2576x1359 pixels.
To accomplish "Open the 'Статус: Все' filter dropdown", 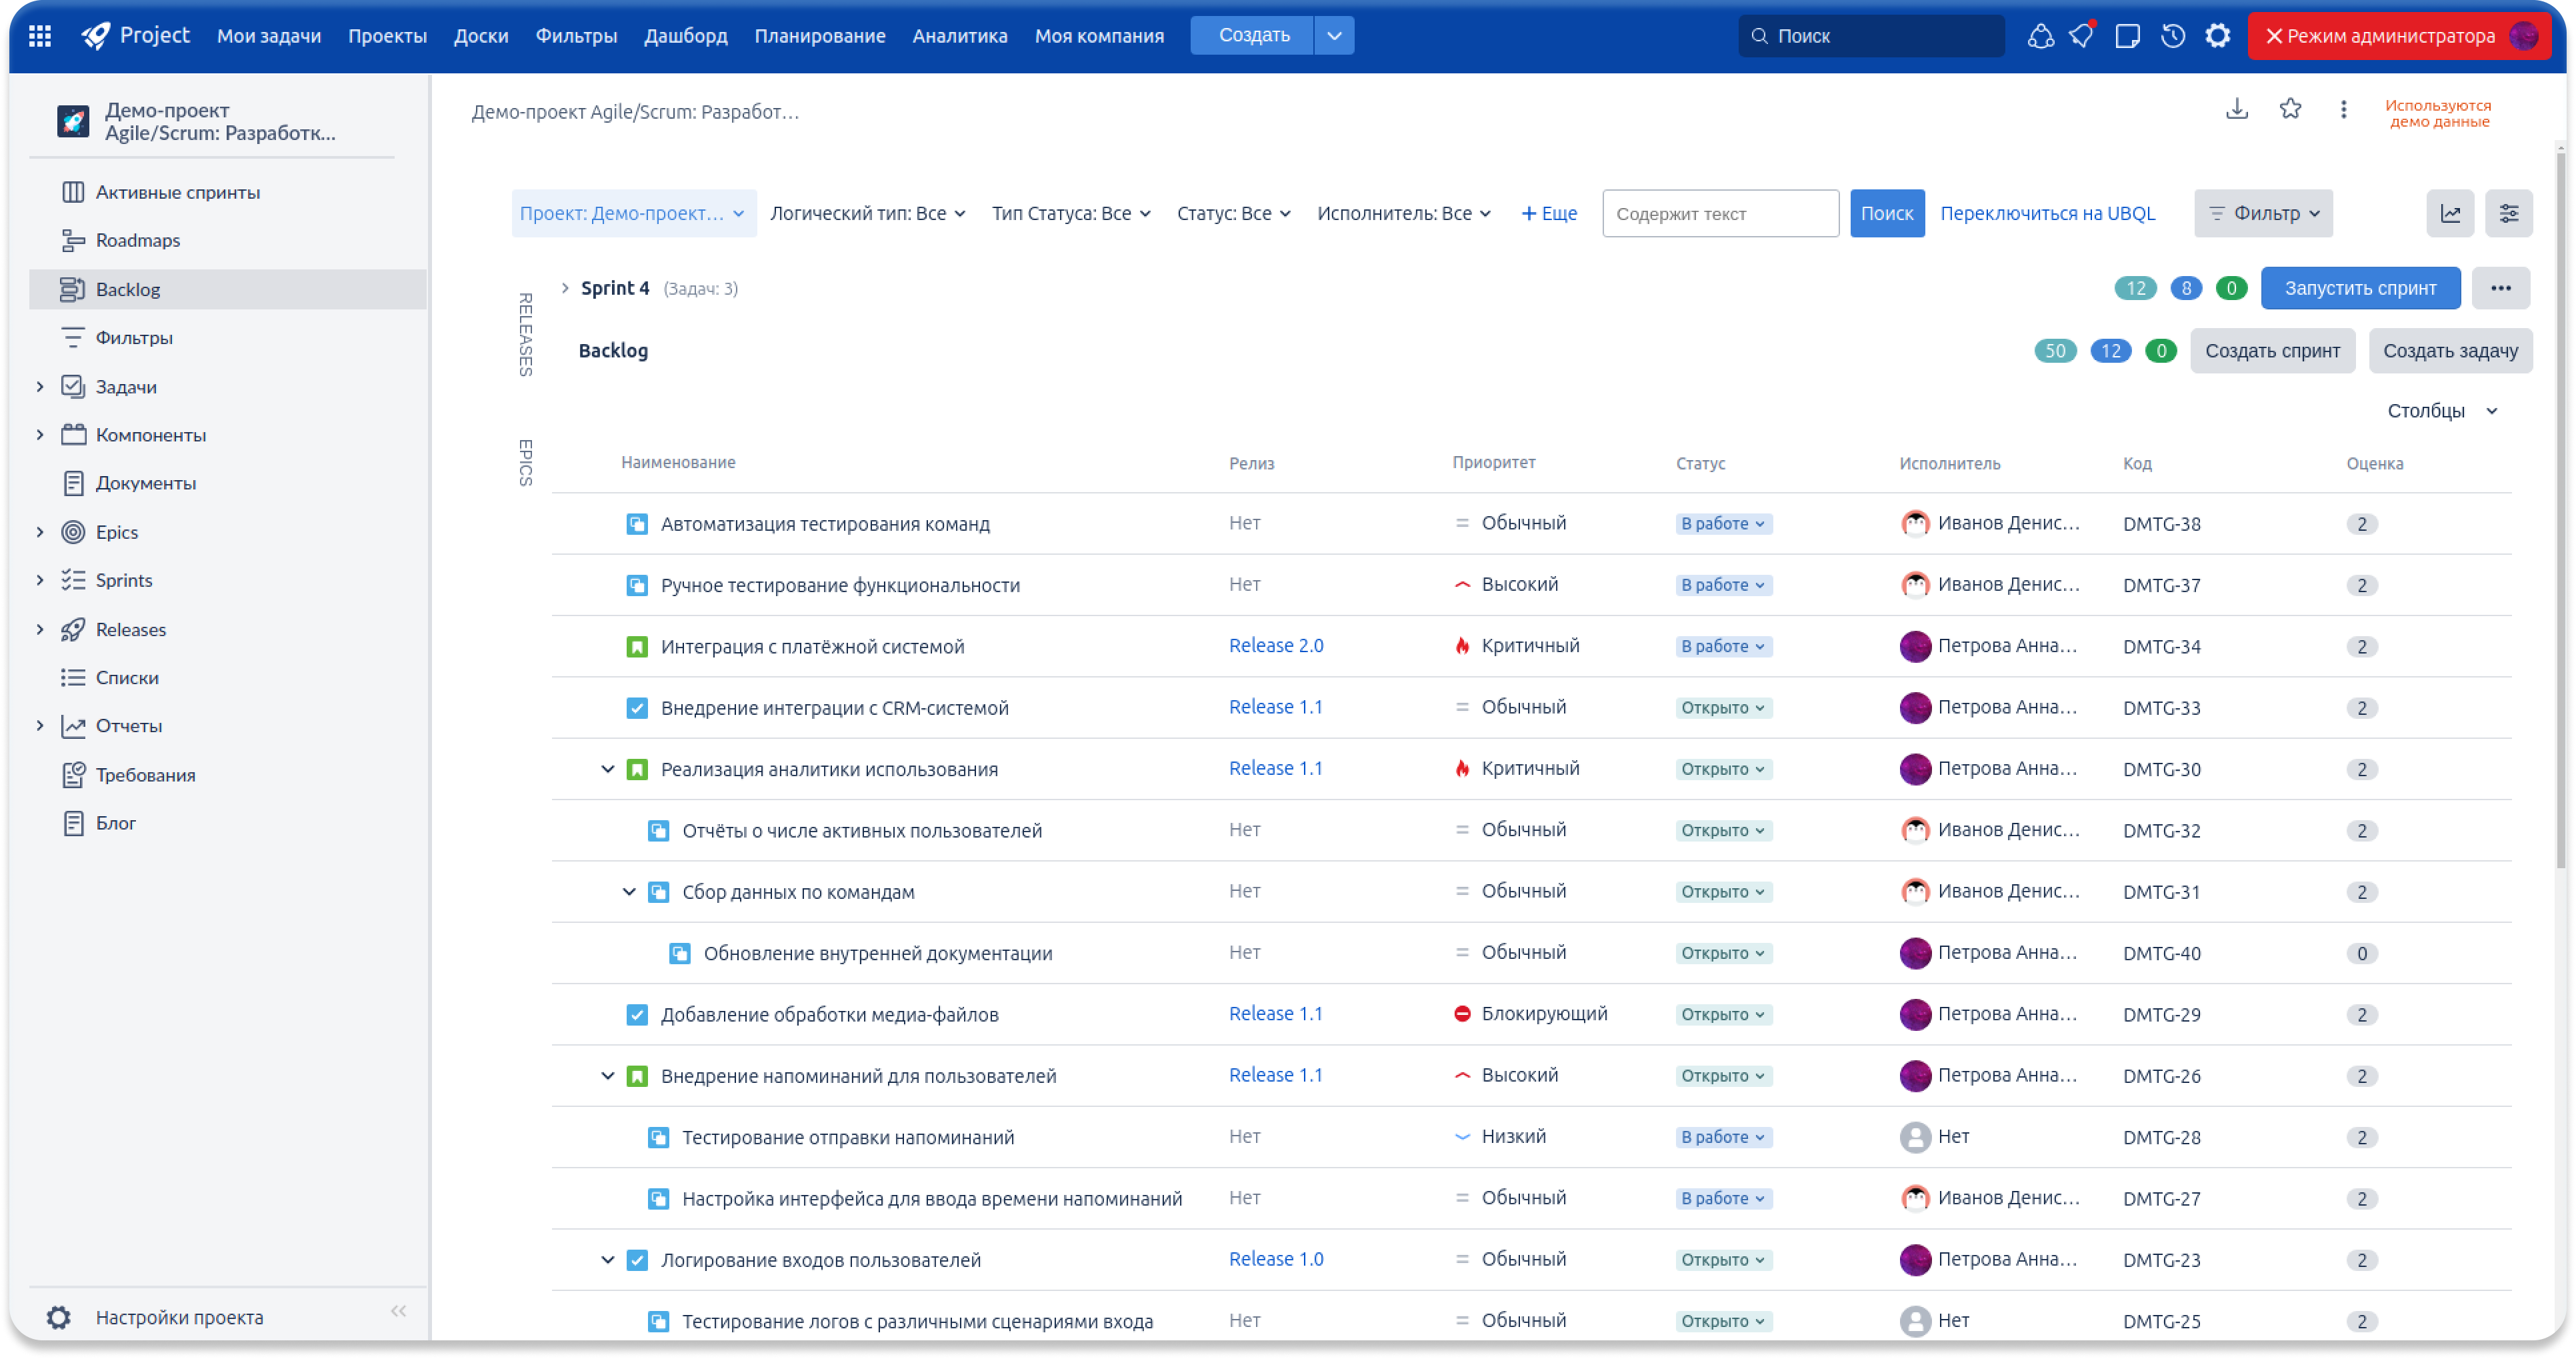I will (1233, 213).
